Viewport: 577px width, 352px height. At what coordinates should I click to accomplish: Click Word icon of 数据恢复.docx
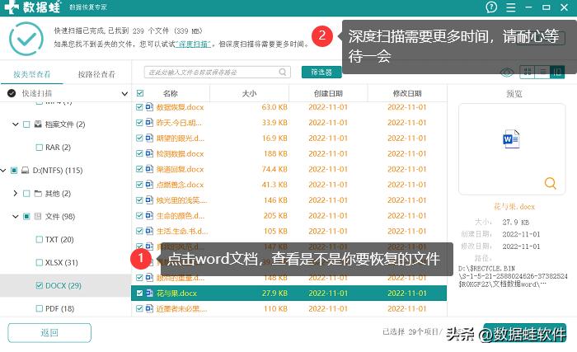(149, 107)
